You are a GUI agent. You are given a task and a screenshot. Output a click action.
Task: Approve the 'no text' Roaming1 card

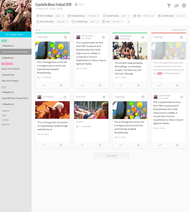[x=82, y=145]
